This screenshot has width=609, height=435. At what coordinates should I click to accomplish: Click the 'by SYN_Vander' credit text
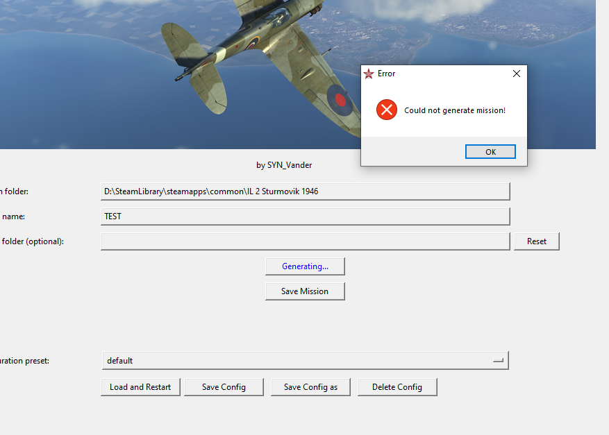284,165
